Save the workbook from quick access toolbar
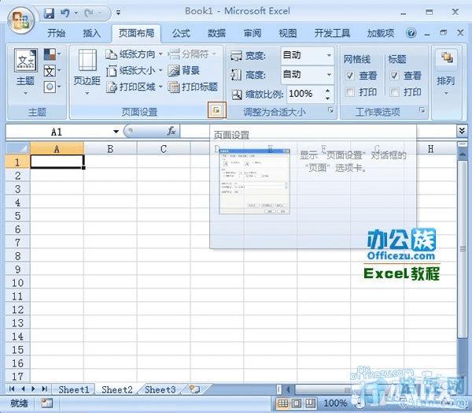 49,13
